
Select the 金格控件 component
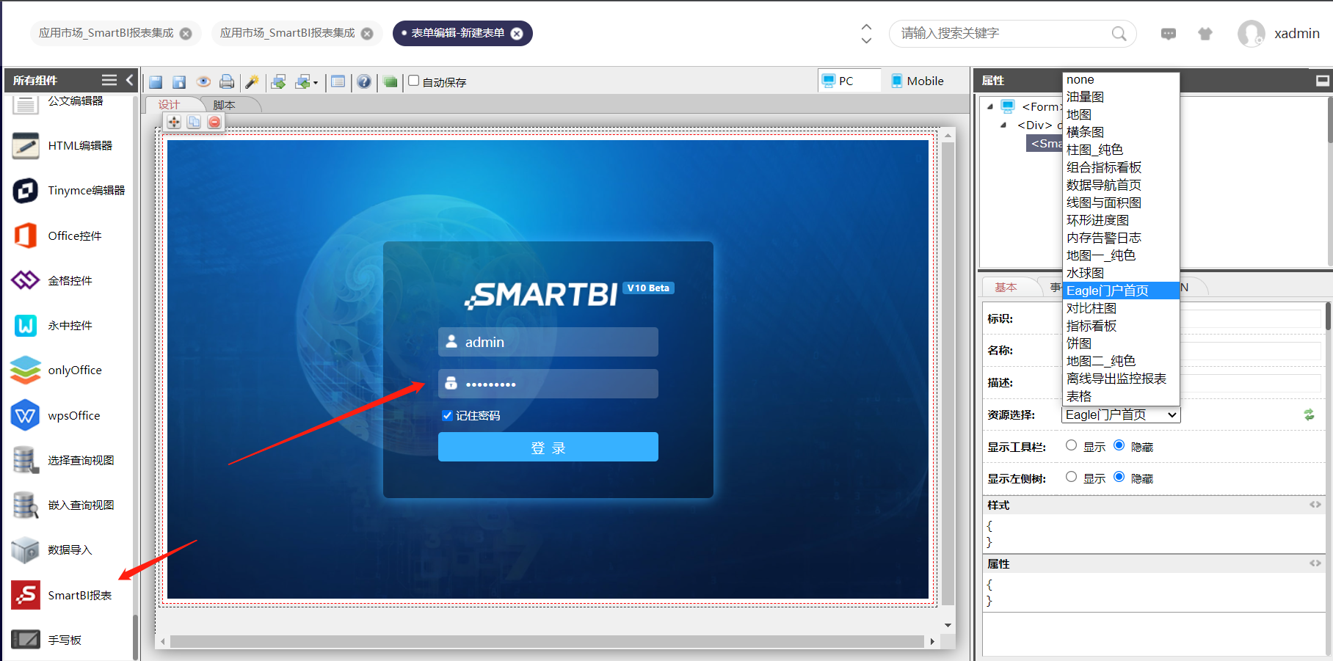coord(52,280)
